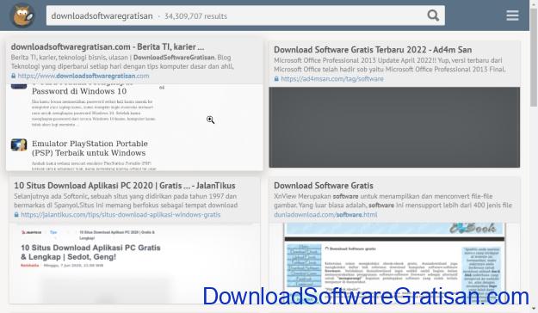Click snippet starting XnView Merupakan software
Image resolution: width=538 pixels, height=313 pixels.
[x=393, y=200]
